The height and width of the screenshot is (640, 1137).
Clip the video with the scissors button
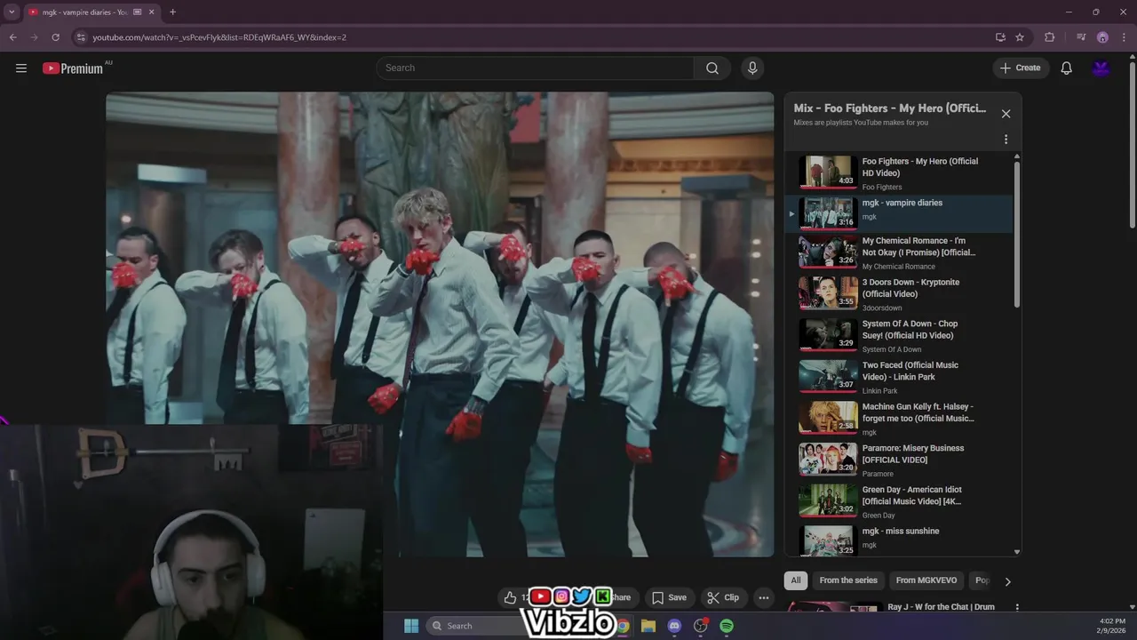coord(722,597)
